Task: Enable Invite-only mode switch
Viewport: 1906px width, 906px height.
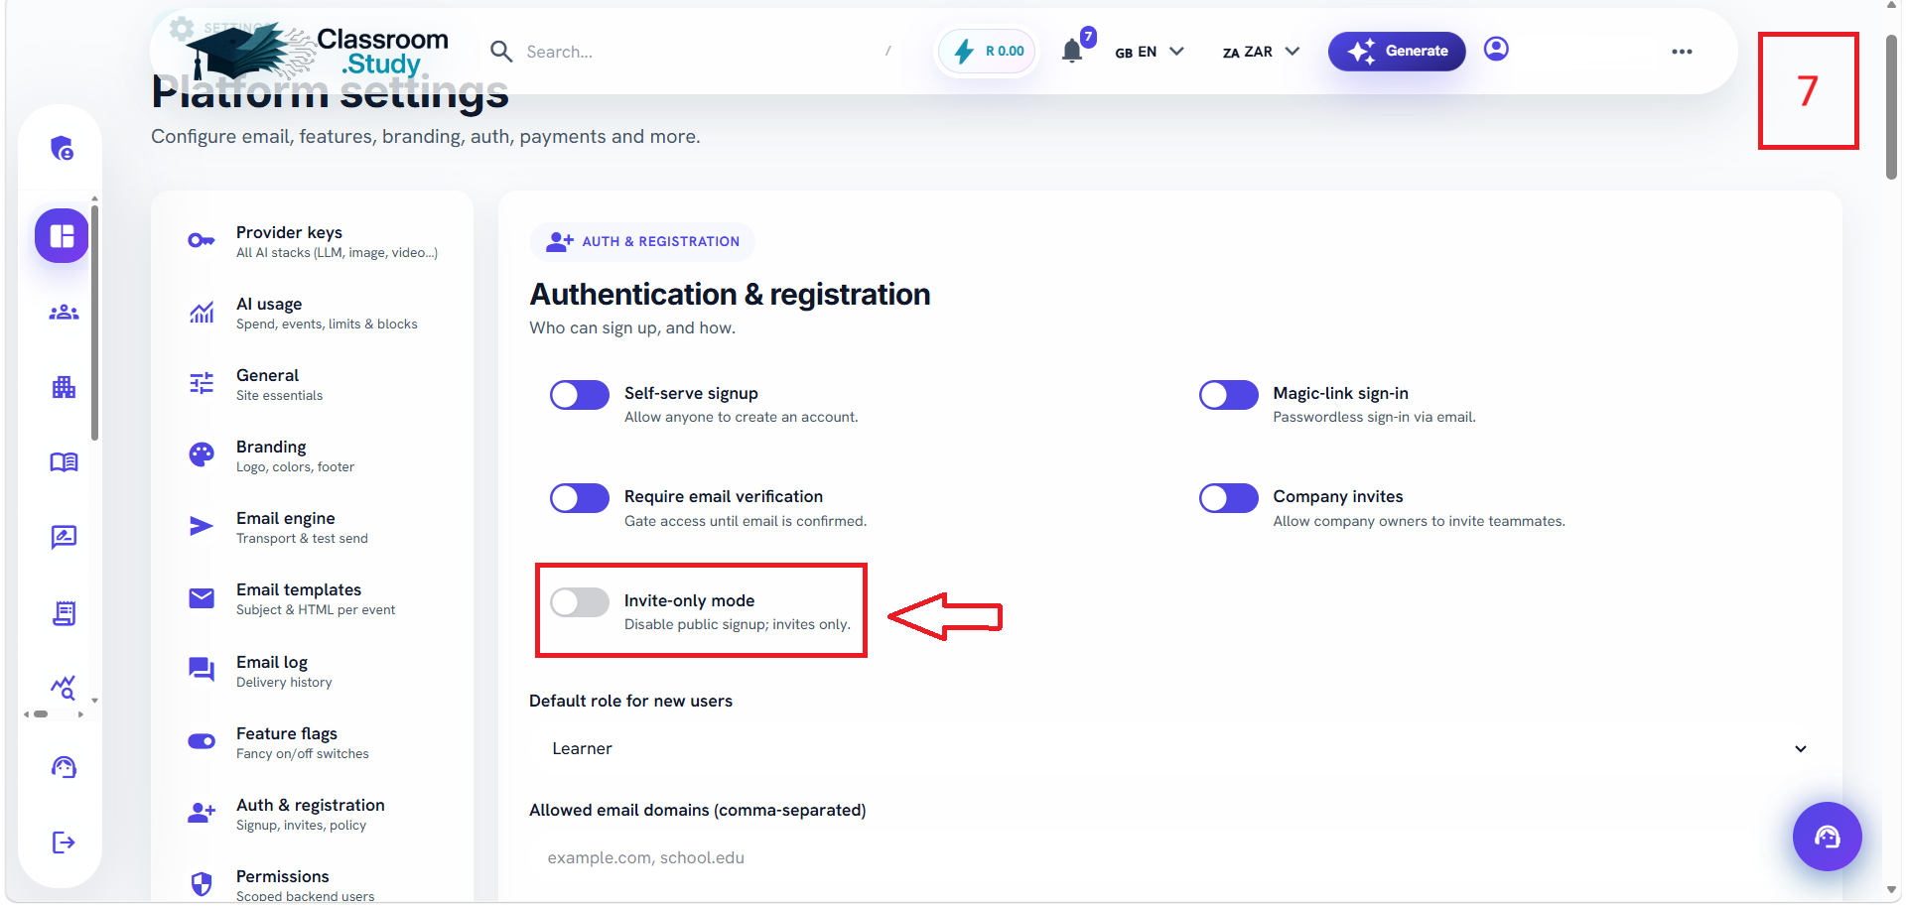Action: [x=580, y=602]
